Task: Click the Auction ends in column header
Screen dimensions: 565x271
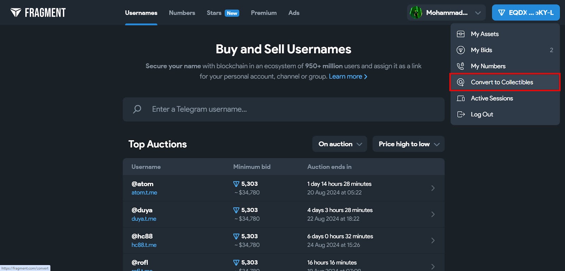Action: coord(329,167)
